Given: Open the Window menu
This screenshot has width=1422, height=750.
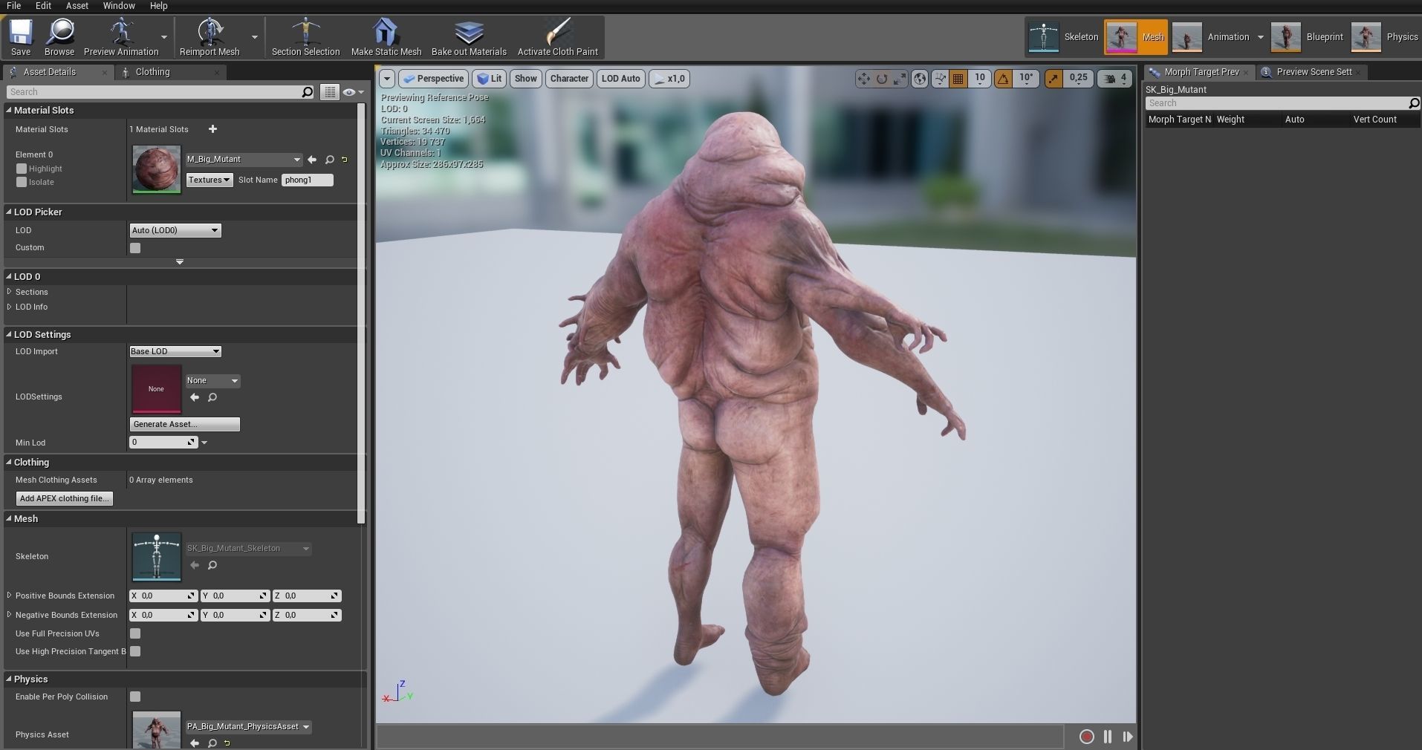Looking at the screenshot, I should coord(119,6).
